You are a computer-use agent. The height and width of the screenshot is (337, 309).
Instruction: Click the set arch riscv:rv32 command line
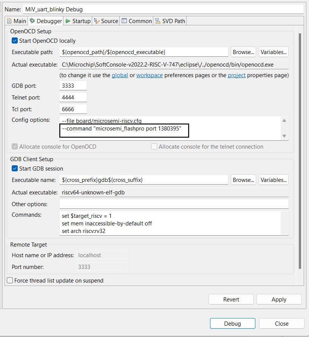click(84, 231)
